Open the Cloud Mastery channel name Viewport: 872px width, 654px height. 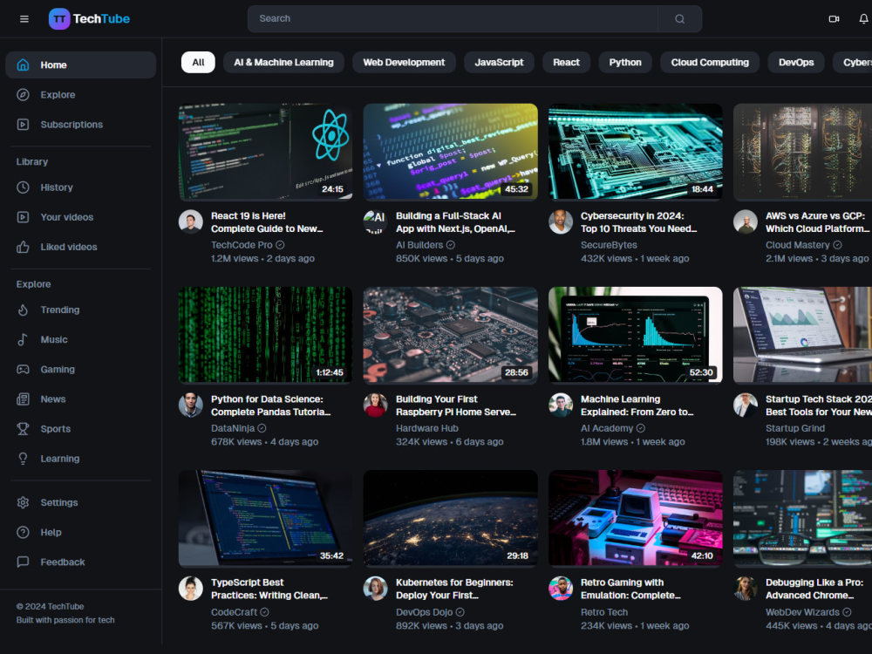point(798,245)
